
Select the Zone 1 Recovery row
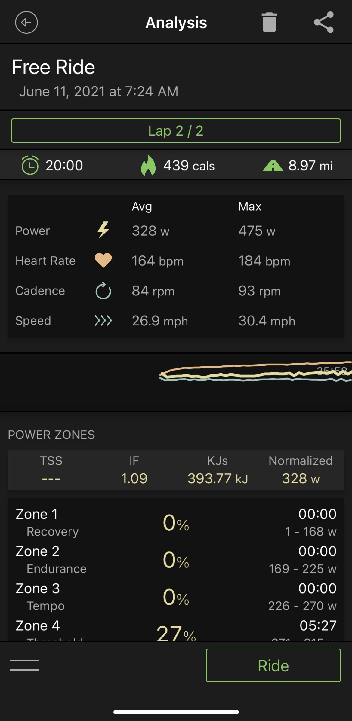176,522
